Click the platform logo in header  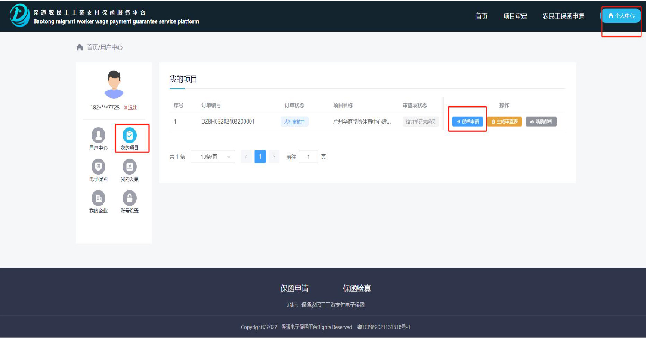[19, 16]
